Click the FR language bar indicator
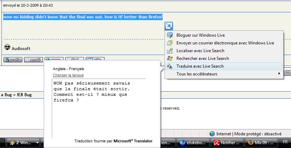Screen dimensions: 291x148 click(285, 142)
